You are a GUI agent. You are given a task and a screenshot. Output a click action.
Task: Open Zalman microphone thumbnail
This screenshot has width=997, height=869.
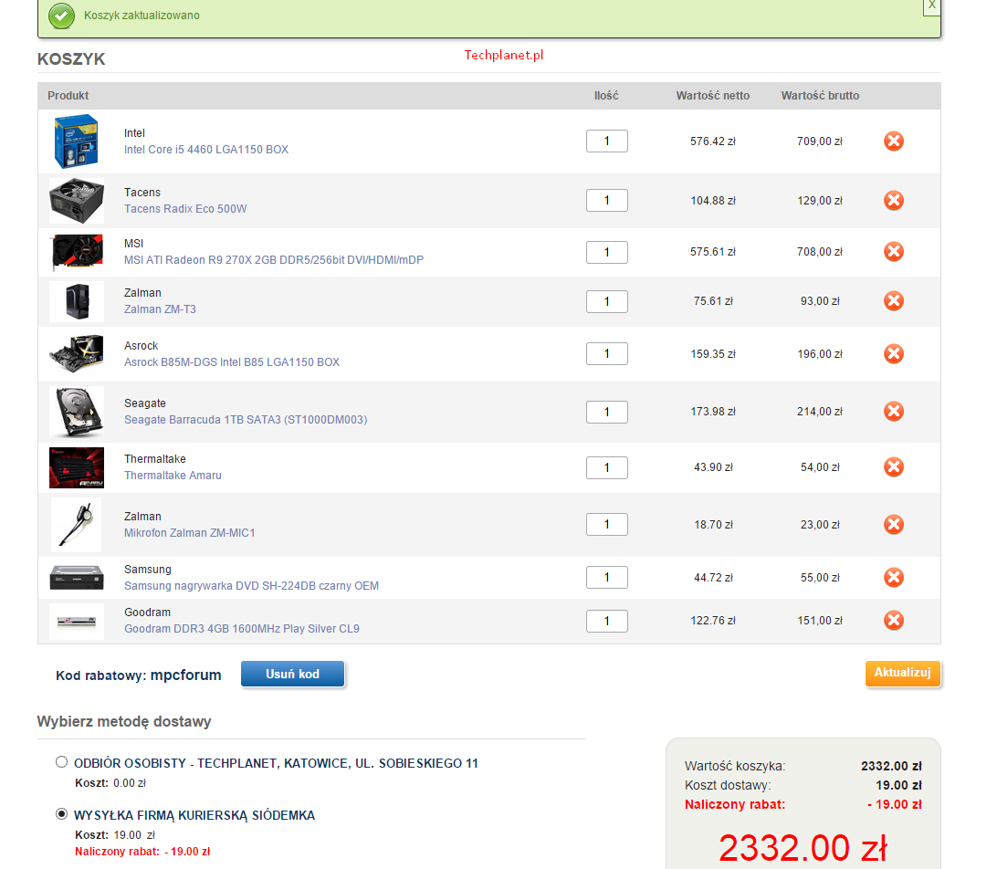pyautogui.click(x=77, y=525)
